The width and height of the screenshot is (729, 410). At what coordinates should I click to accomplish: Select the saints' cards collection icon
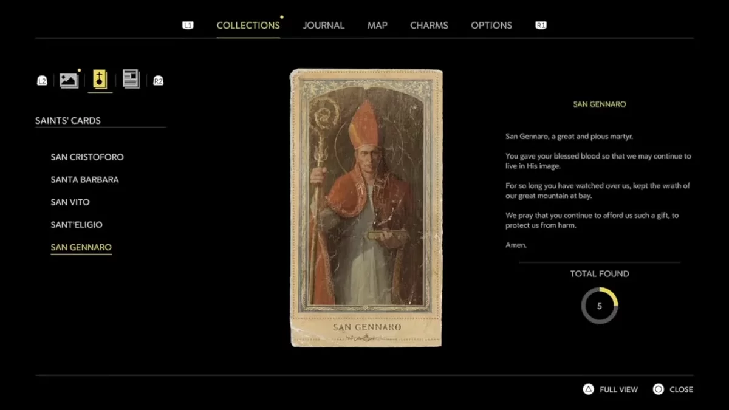tap(100, 80)
